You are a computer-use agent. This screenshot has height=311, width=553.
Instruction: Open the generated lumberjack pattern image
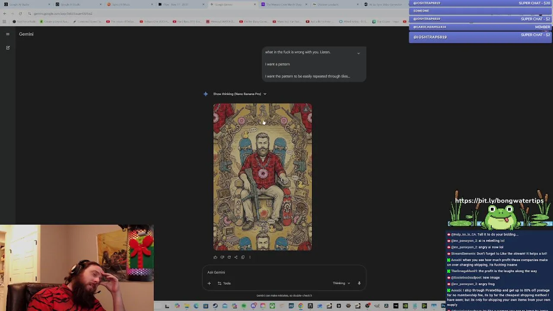(262, 177)
